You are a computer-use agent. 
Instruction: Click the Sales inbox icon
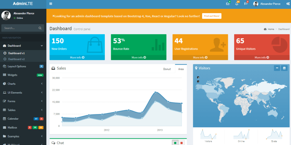[53, 69]
